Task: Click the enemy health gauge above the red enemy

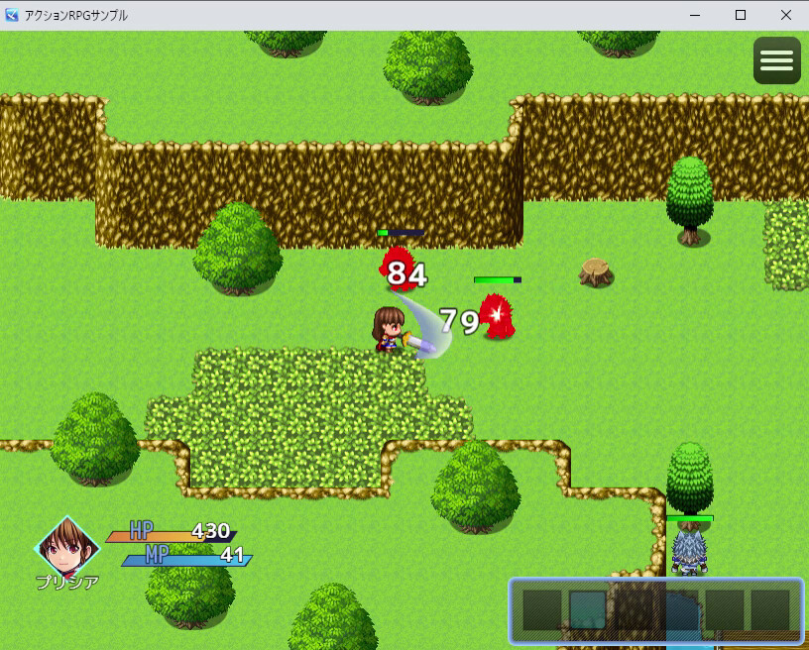Action: point(496,280)
